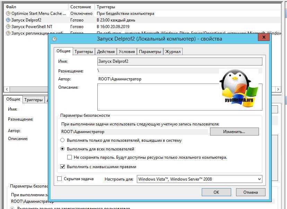Screen dimensions: 287x209
Task: Select 'Optimize Start Menu Cache' task row
Action: point(143,14)
